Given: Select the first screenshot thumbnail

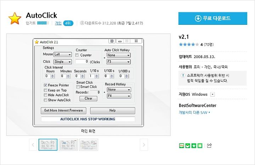Looking at the screenshot, I should [48, 145].
